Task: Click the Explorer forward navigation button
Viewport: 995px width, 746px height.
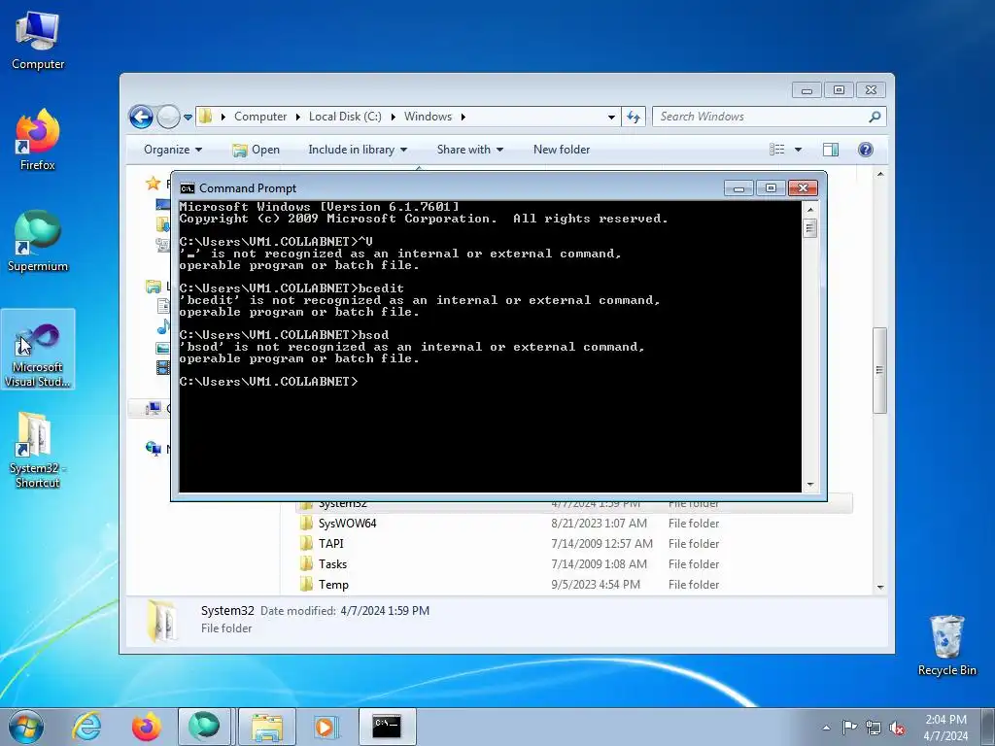Action: [x=168, y=117]
